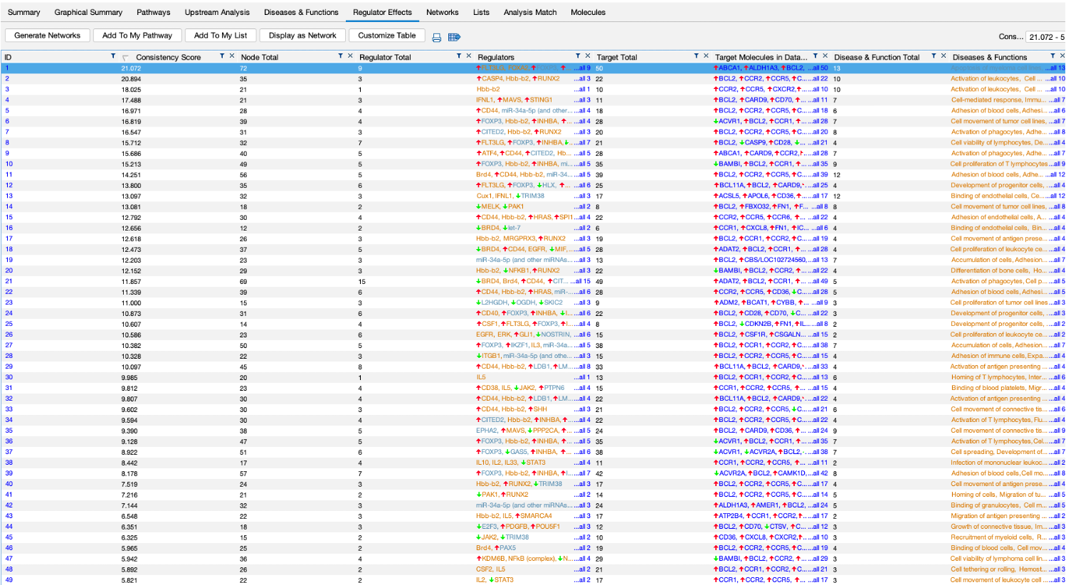Click the Hbb-b2 regulator in row 3
Viewport: 1066px width, 585px height.
coord(488,90)
